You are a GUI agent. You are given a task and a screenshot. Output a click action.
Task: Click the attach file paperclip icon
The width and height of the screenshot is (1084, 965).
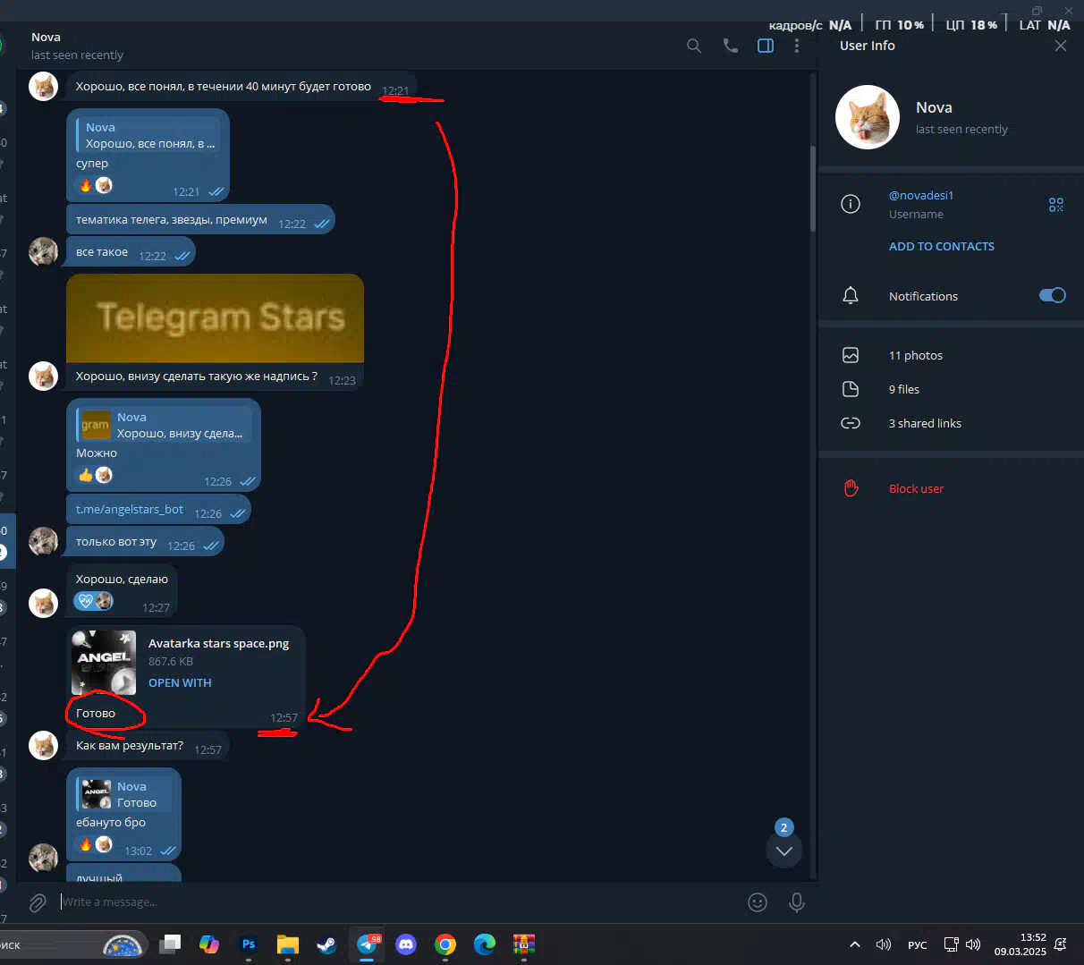click(38, 903)
